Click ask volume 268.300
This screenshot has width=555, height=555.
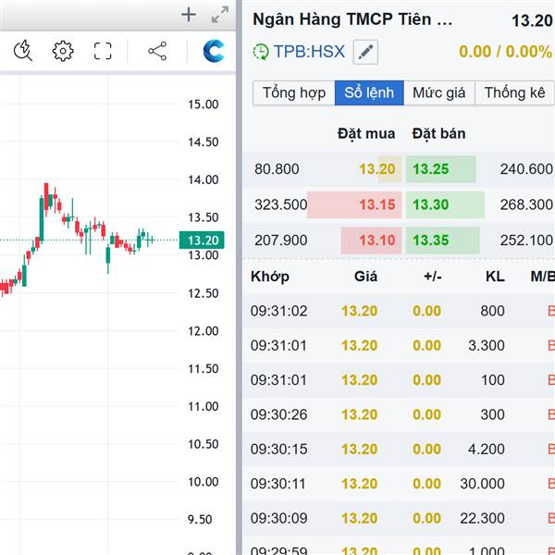[526, 204]
